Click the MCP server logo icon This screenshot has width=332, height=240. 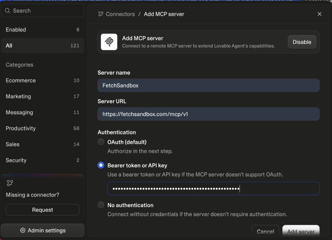click(109, 42)
